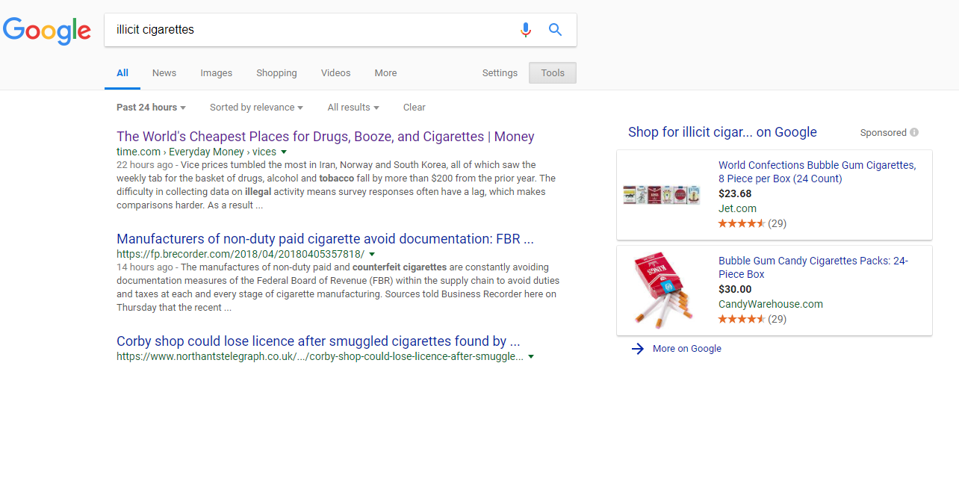959x484 pixels.
Task: Open Manufacturers of non-duty paid cigarette result
Action: coord(325,239)
